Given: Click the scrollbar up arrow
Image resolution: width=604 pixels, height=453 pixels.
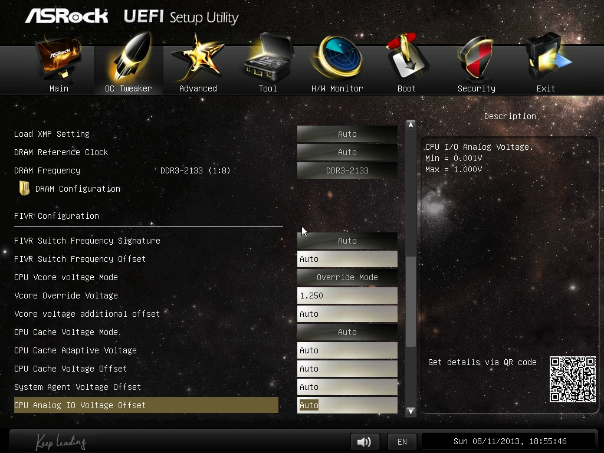Looking at the screenshot, I should click(x=411, y=124).
